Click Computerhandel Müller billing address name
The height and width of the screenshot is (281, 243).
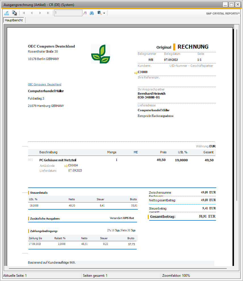coord(46,91)
